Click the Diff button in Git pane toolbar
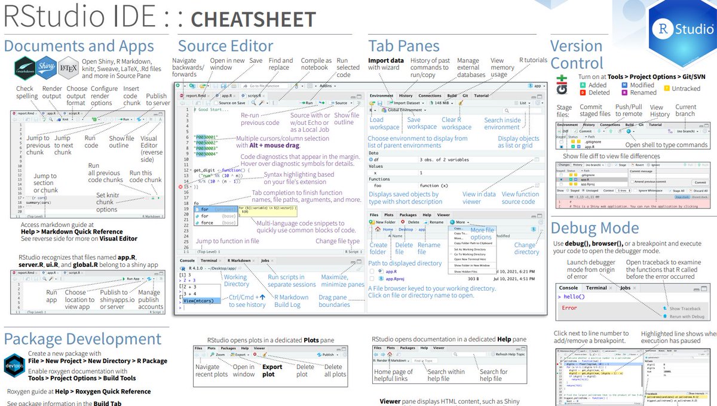Viewport: 717px width, 406px height. 563,131
